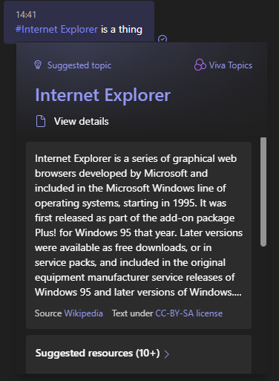This screenshot has height=381, width=279.
Task: Open the Suggested resources (10+) heading
Action: coord(97,354)
